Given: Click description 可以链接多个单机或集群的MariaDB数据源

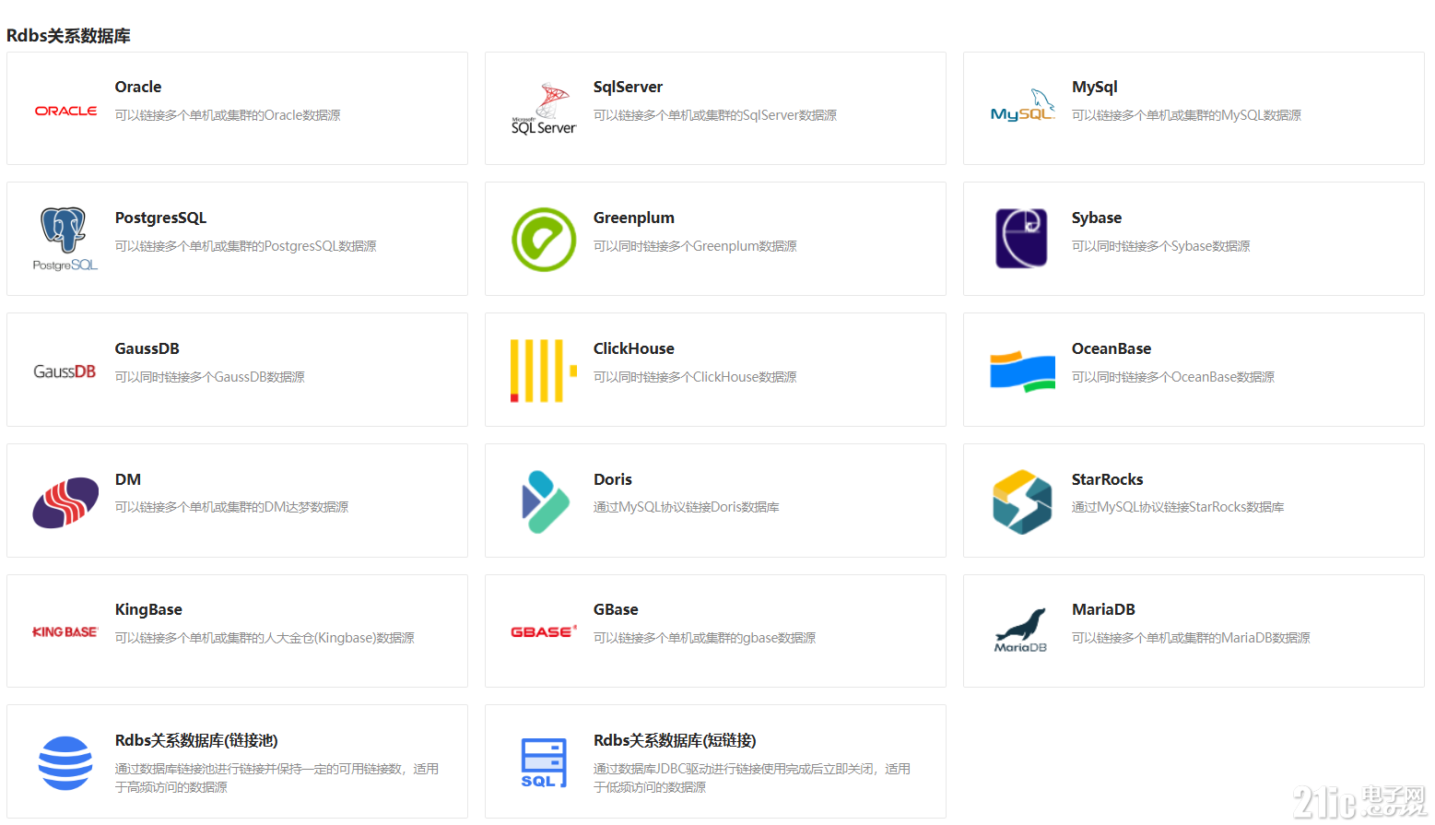Looking at the screenshot, I should click(1190, 638).
